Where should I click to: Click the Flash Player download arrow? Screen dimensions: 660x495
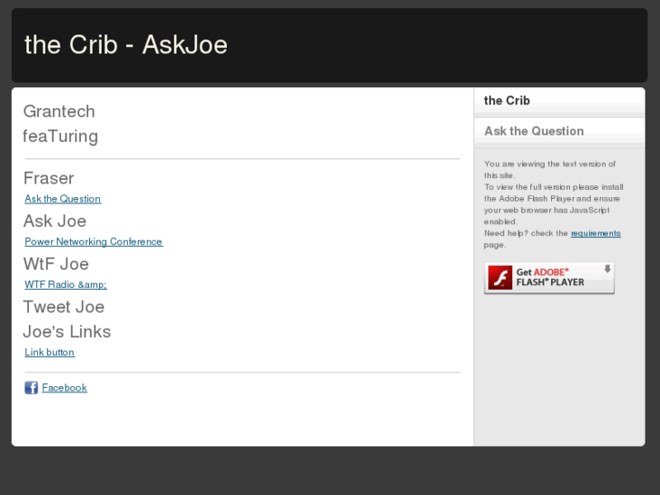tap(607, 270)
